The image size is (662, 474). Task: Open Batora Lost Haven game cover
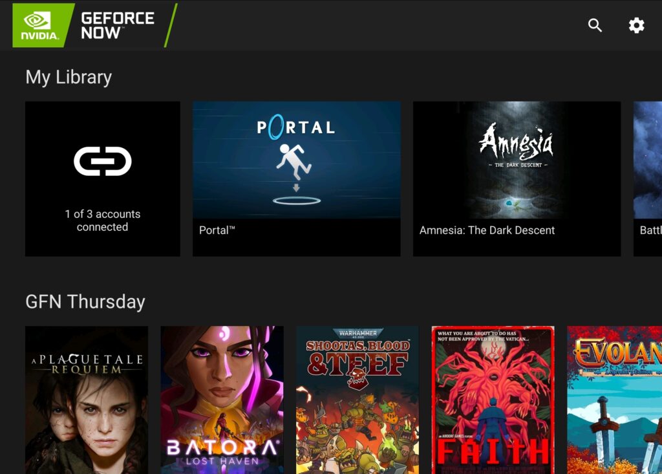pos(222,400)
